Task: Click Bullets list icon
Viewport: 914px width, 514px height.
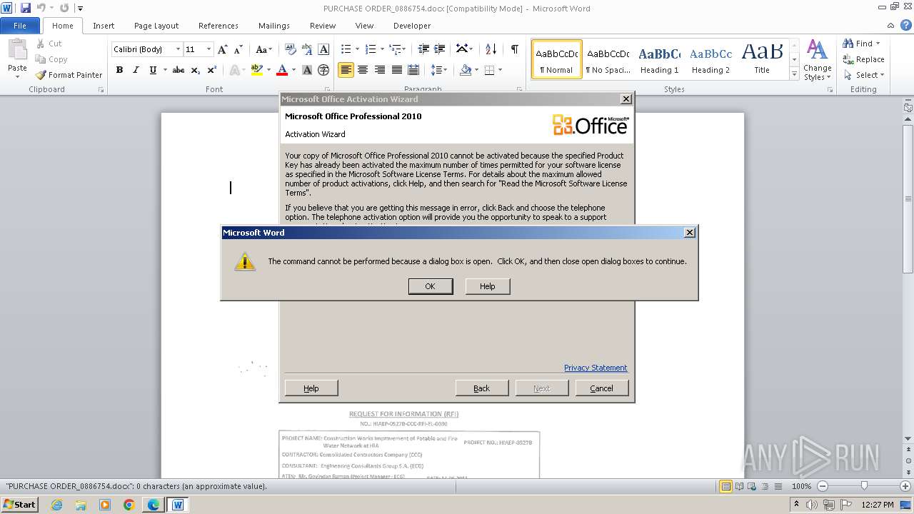Action: pos(346,49)
